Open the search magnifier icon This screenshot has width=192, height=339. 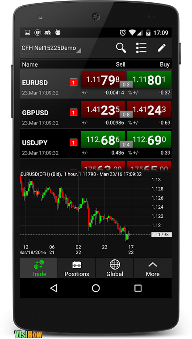coord(121,48)
